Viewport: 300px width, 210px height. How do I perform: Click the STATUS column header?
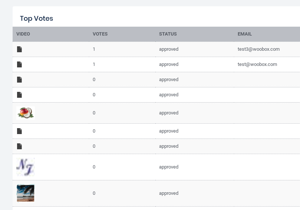[168, 34]
